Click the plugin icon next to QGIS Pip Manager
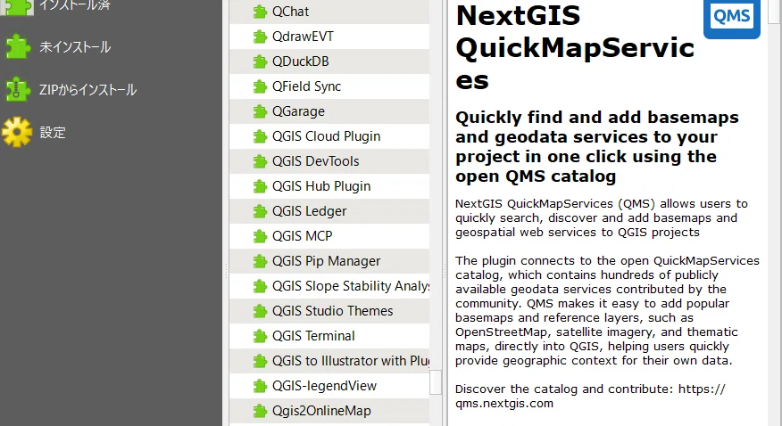This screenshot has height=426, width=782. tap(260, 261)
